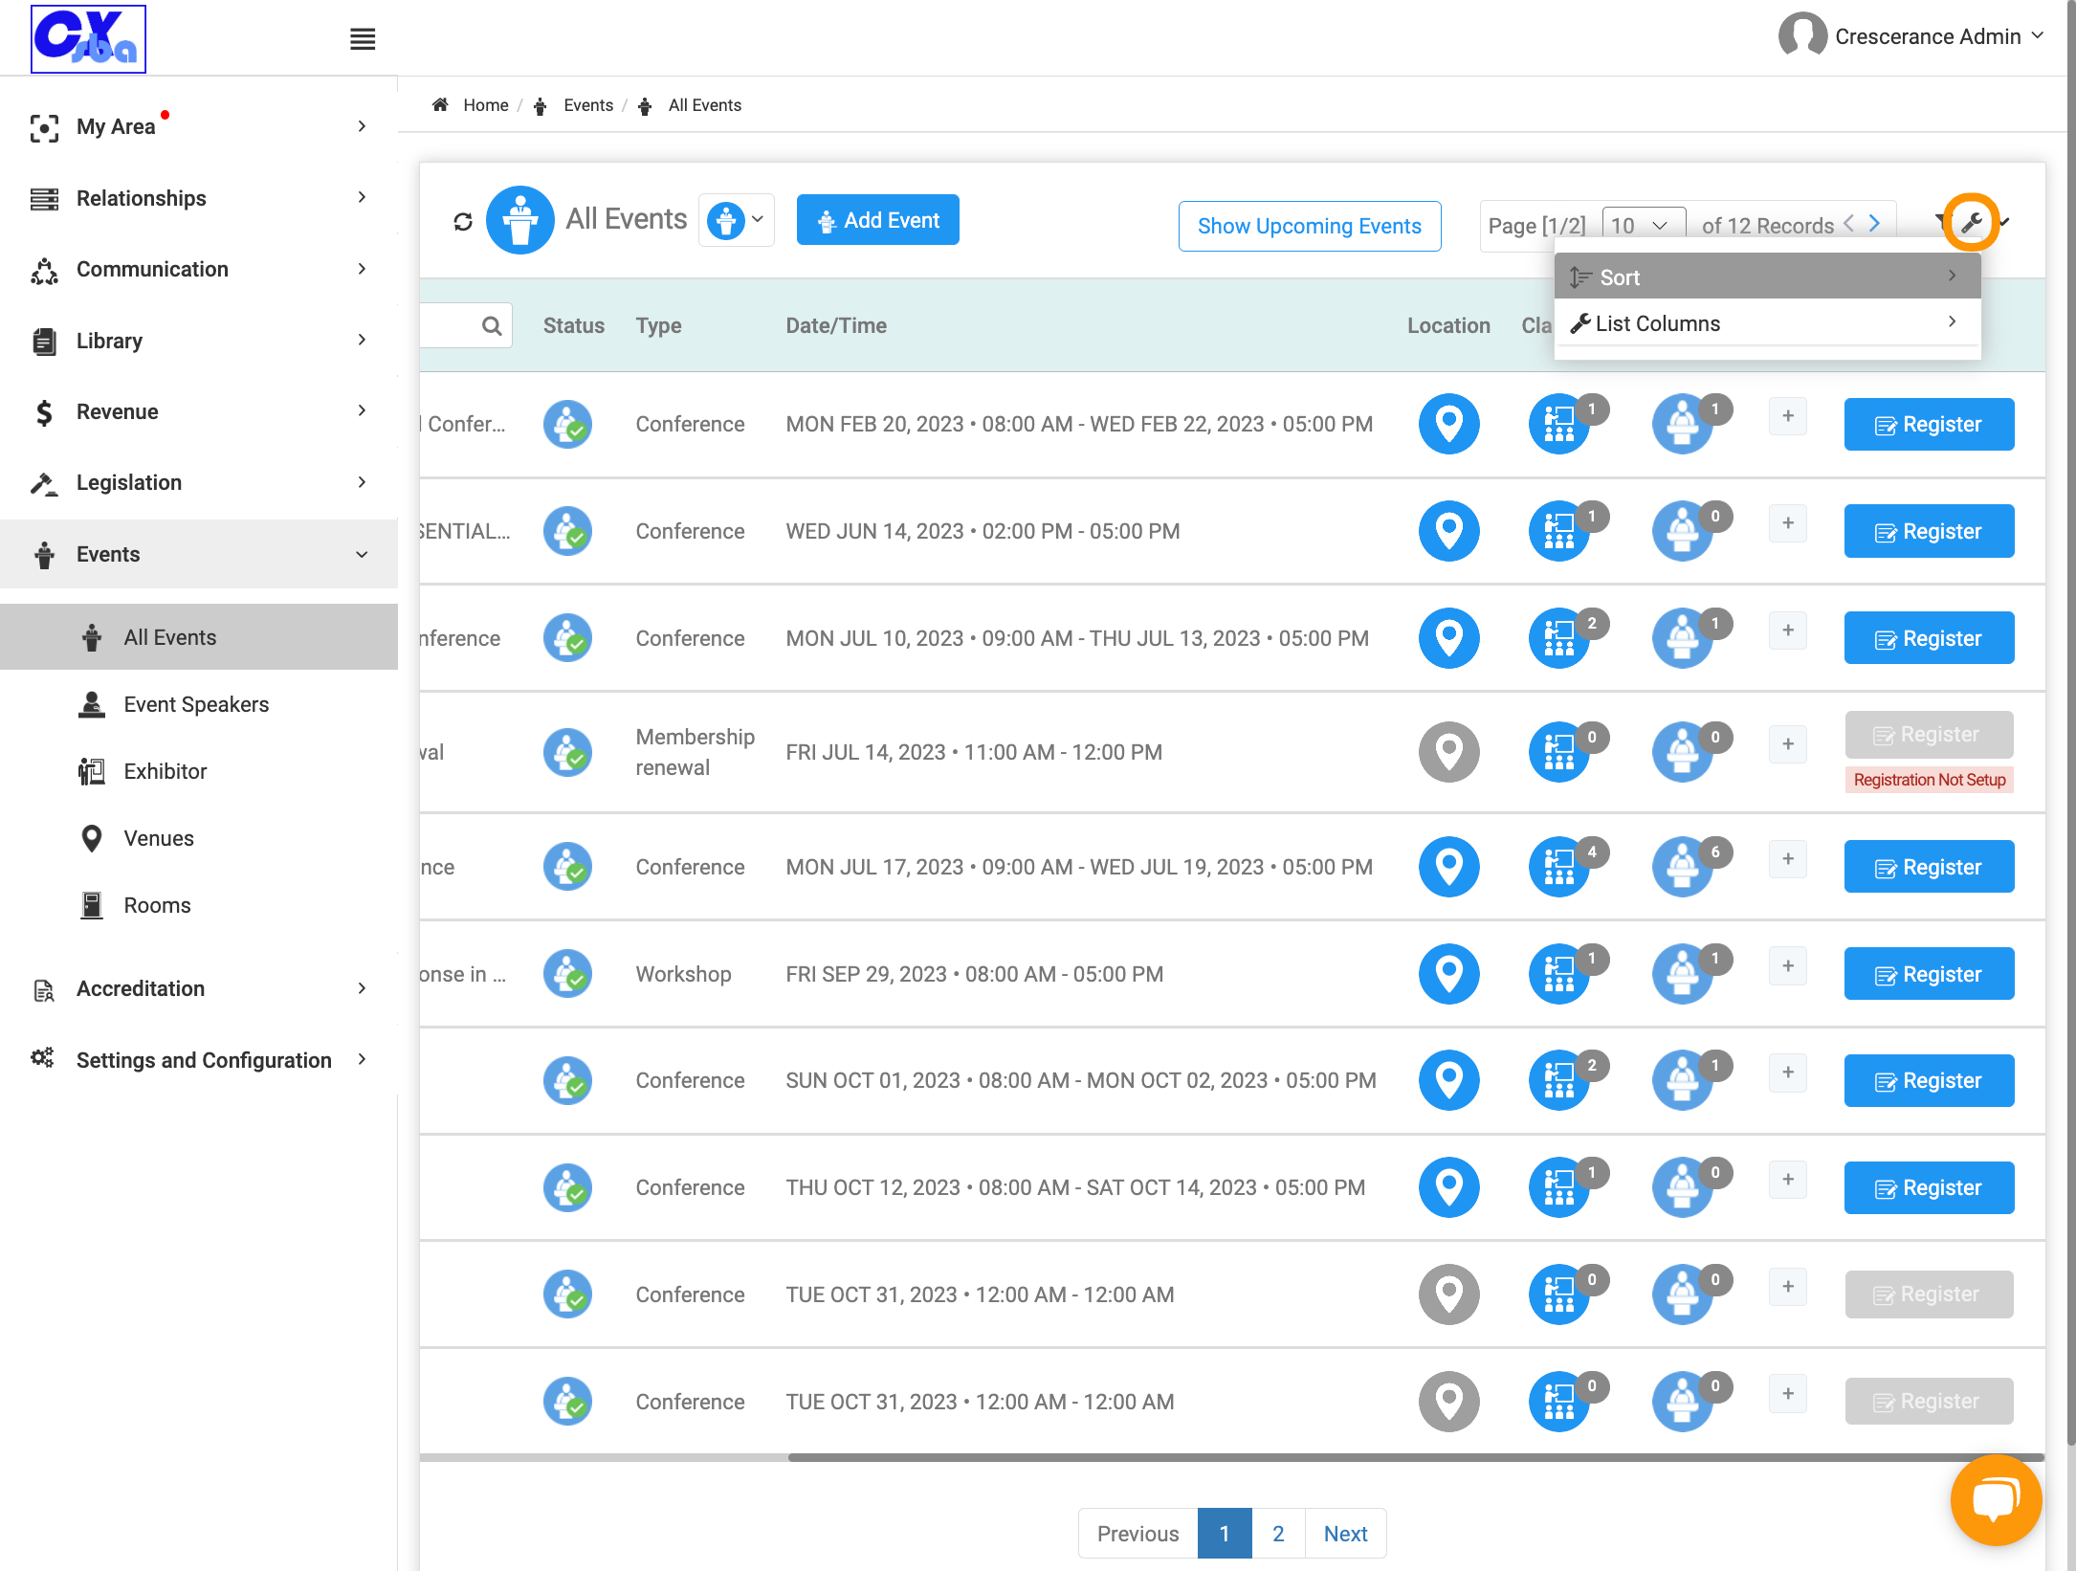
Task: Open the wrench list settings icon
Action: [1971, 223]
